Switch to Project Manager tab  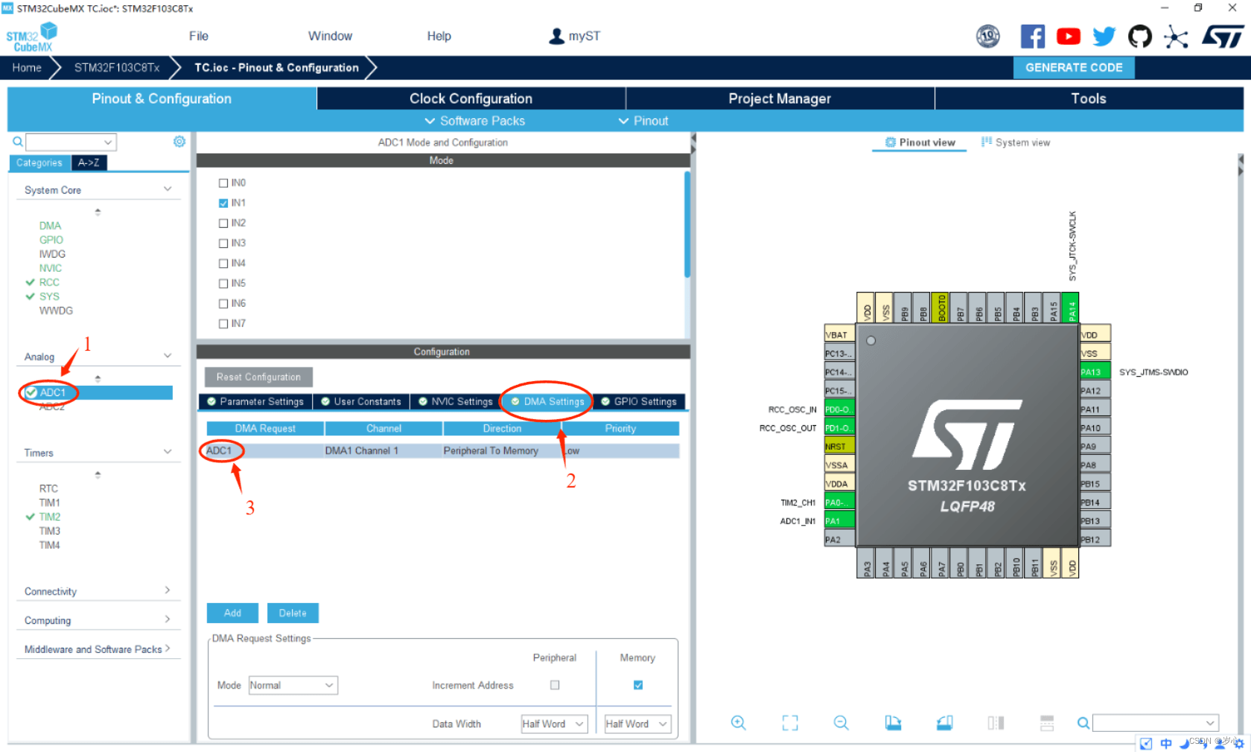780,98
